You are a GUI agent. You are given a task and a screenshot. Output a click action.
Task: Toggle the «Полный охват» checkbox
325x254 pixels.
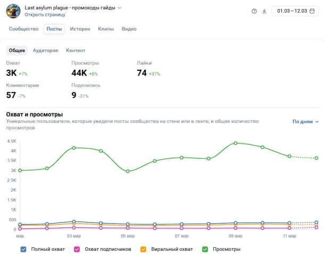point(23,249)
